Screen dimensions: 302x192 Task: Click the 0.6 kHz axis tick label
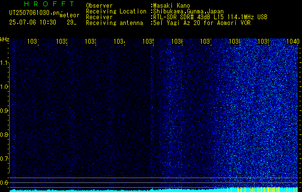[x=4, y=182]
